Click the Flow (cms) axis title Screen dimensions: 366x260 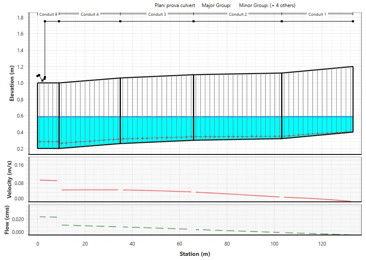[x=7, y=219]
